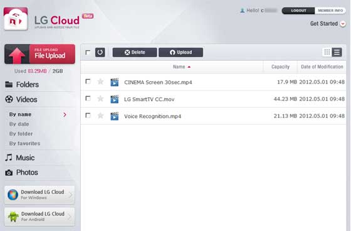Star the LG SmartTV CC.mov file

[100, 99]
